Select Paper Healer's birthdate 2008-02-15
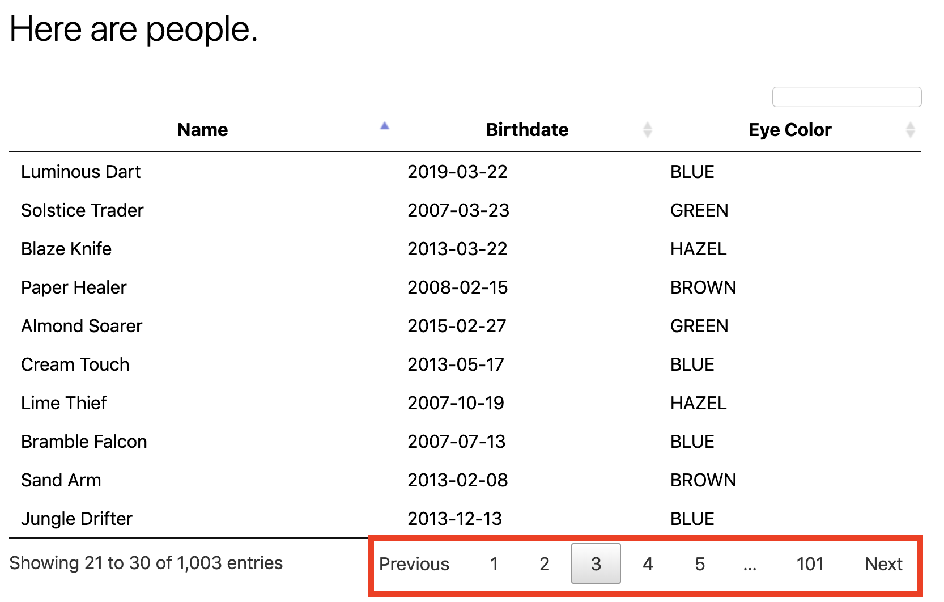The width and height of the screenshot is (944, 602). (457, 287)
